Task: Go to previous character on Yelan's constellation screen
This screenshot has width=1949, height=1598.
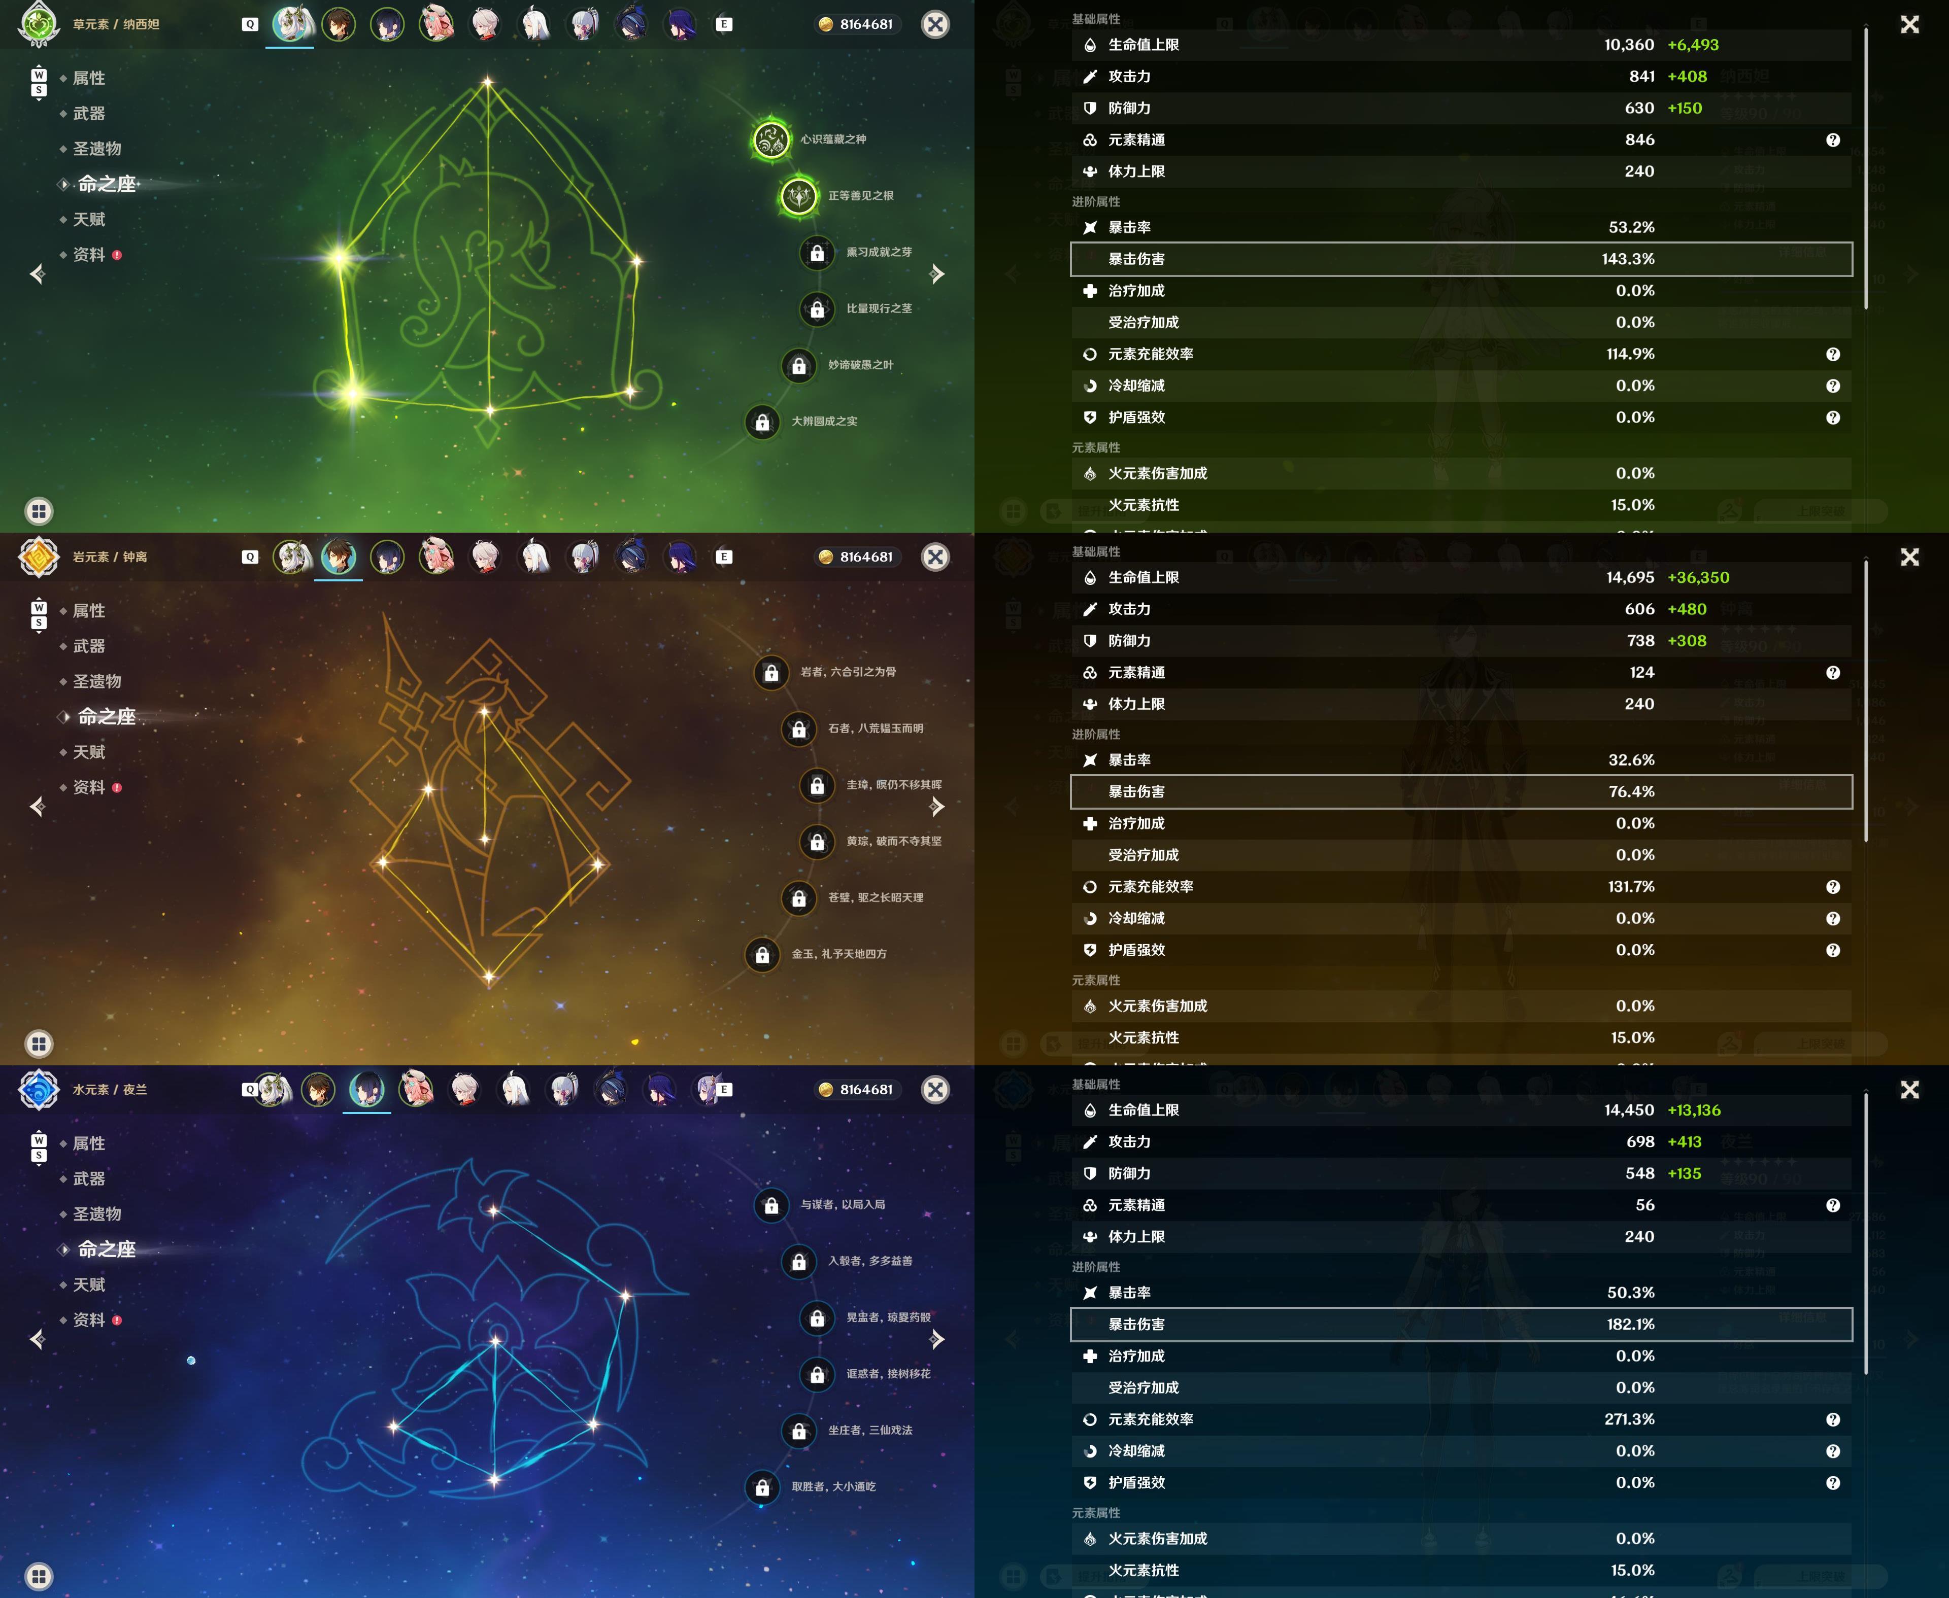Action: pyautogui.click(x=37, y=1339)
